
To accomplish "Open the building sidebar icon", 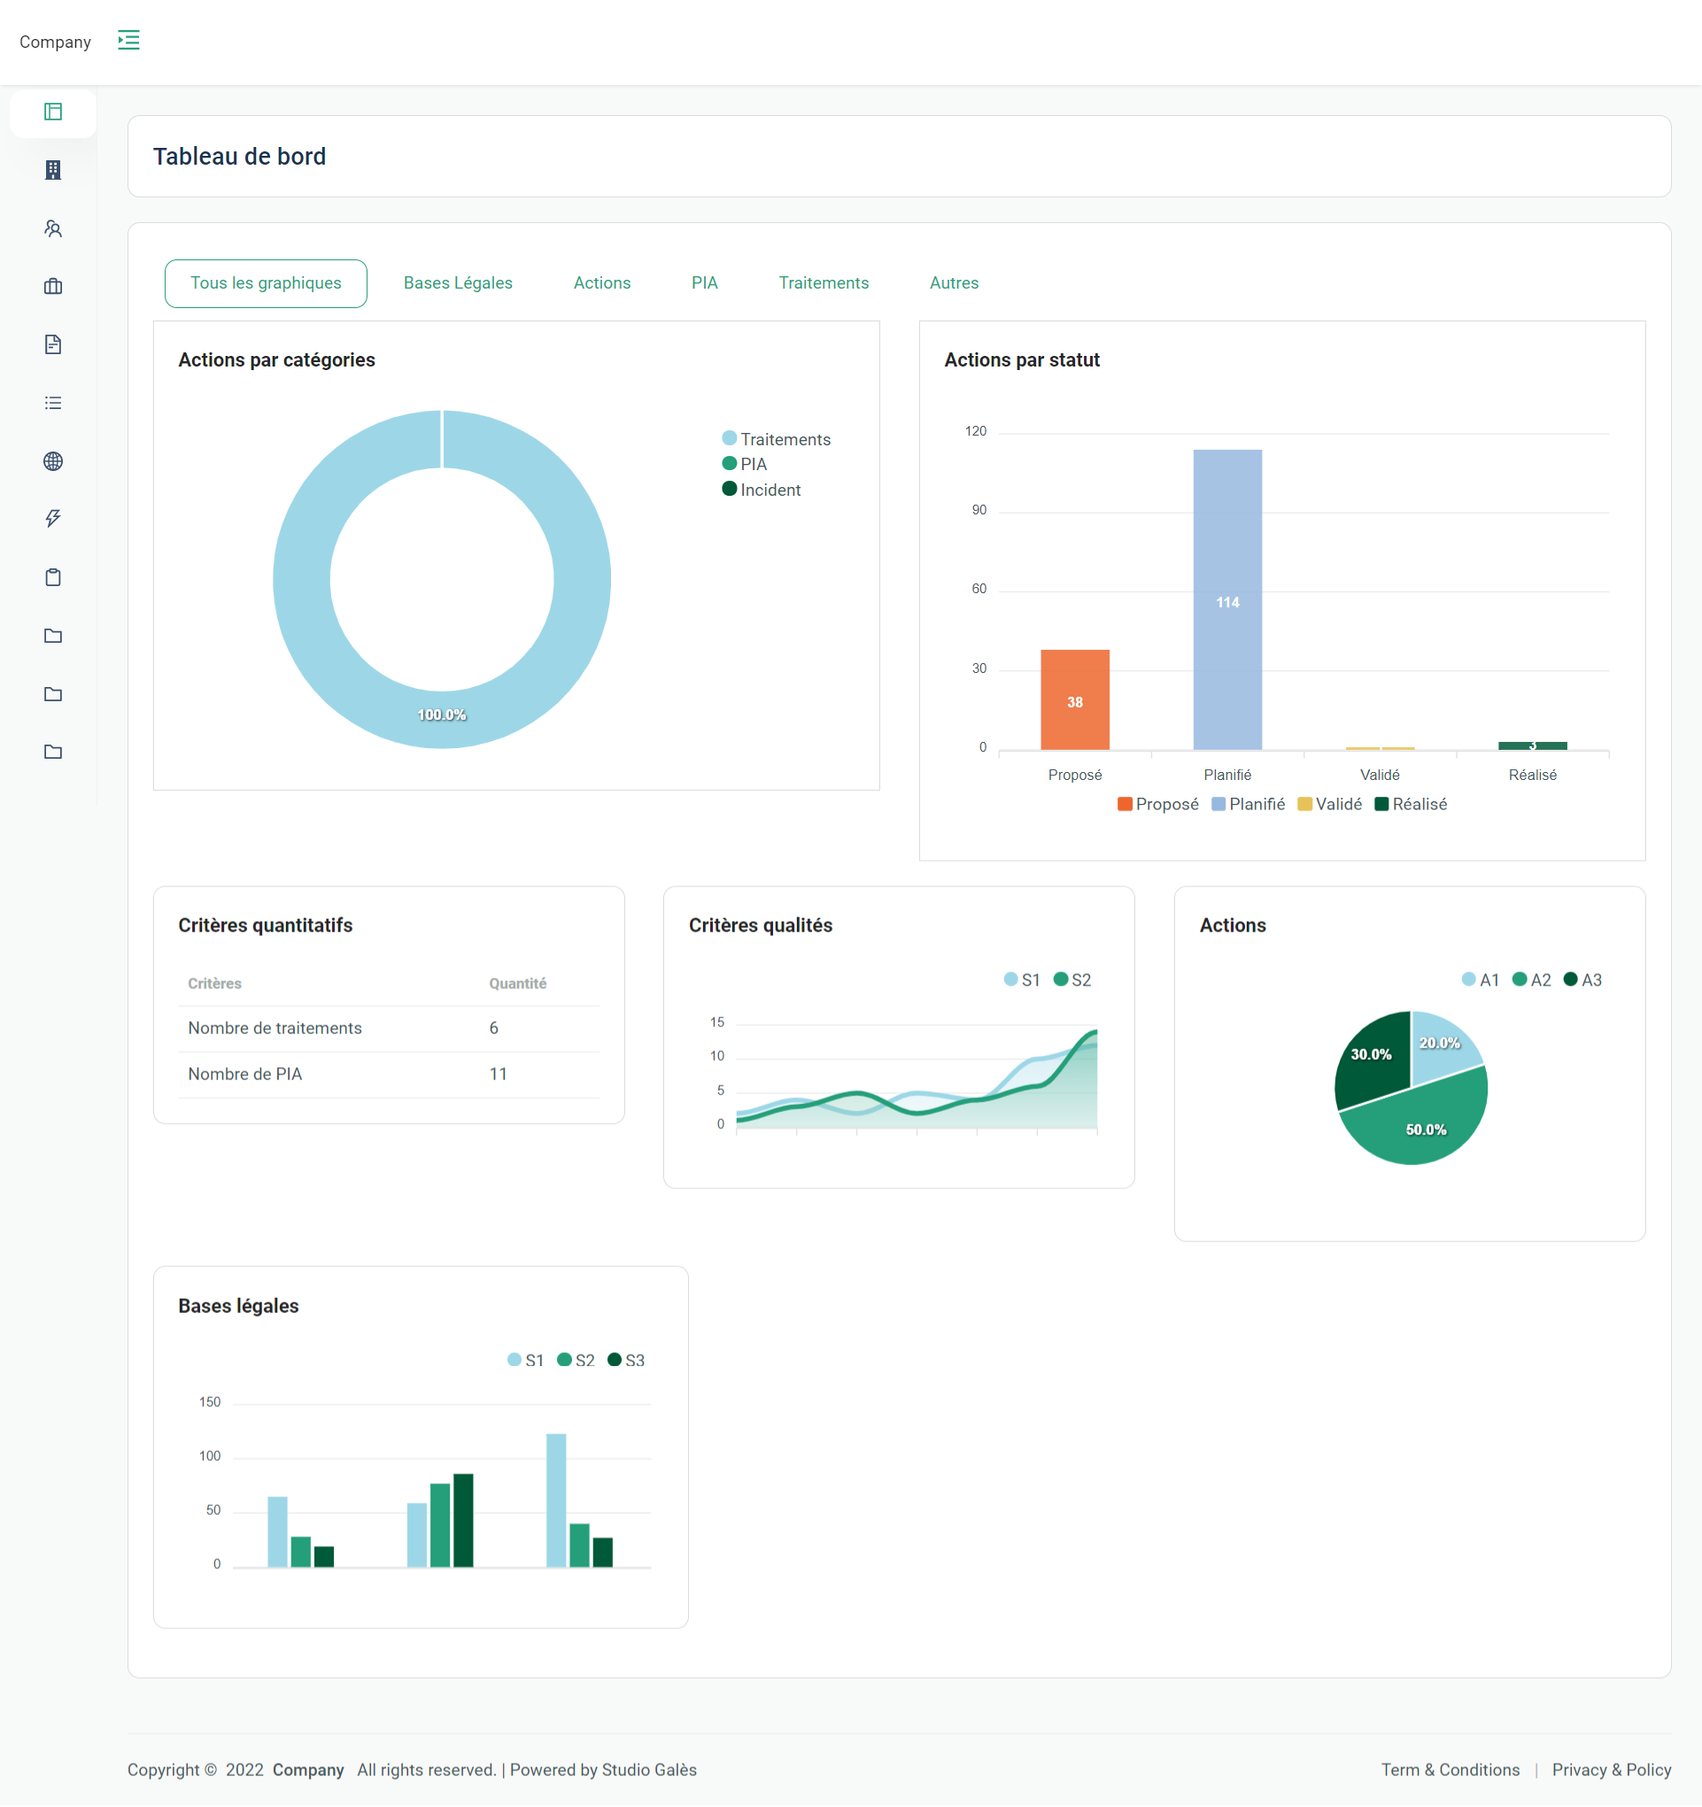I will point(53,170).
